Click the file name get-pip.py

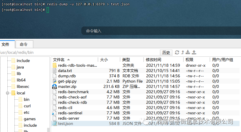click(x=67, y=81)
